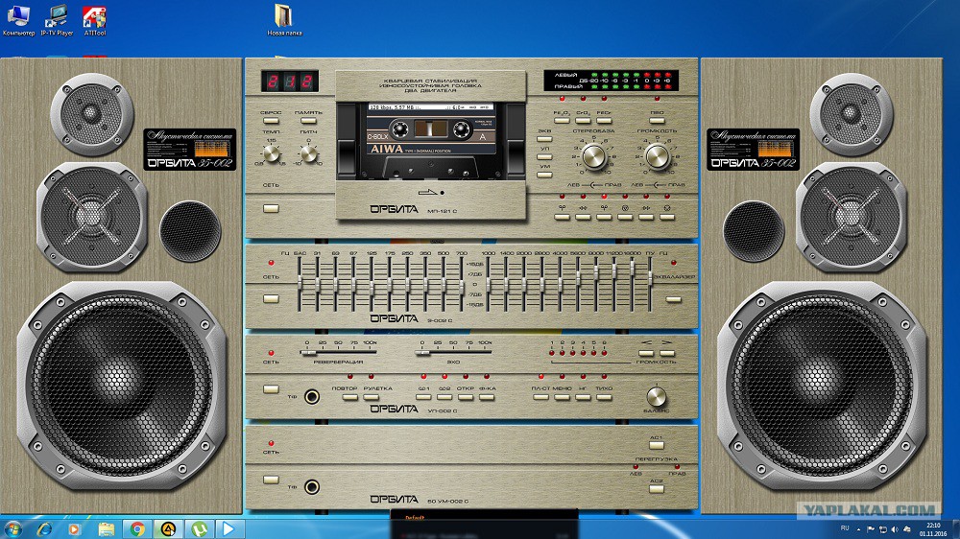Toggle the УП-002 preamp СЕТЬ power button
This screenshot has height=539, width=960.
pos(272,389)
